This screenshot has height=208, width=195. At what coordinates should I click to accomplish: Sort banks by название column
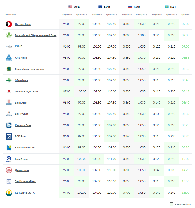point(11,15)
